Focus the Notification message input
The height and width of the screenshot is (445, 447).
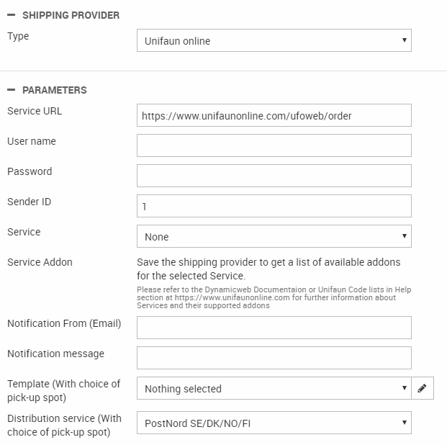tap(274, 359)
